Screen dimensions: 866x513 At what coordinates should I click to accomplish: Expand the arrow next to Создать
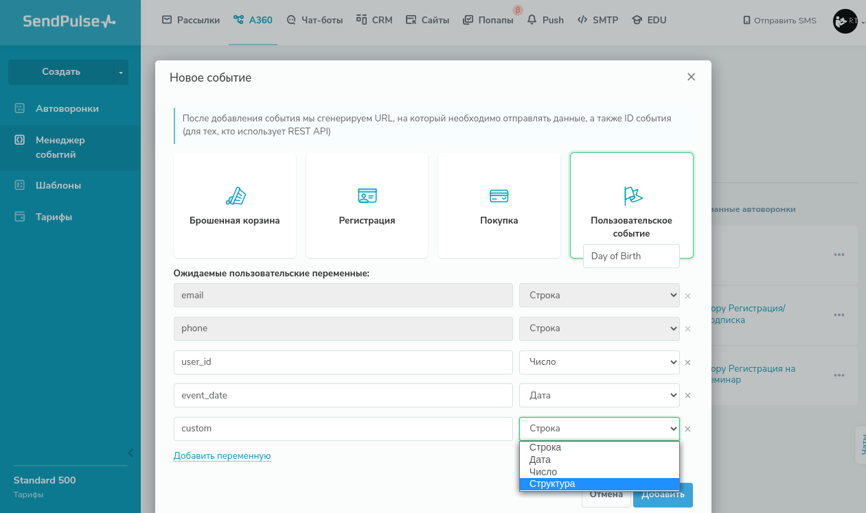(x=121, y=72)
